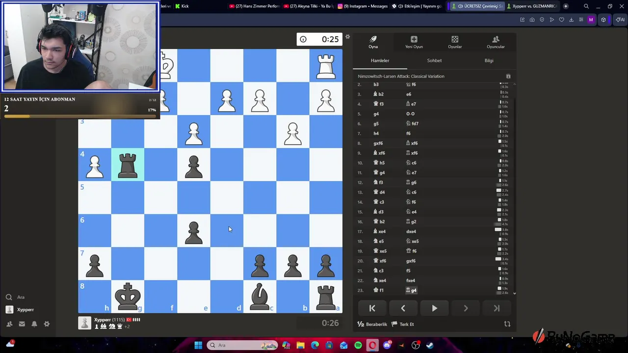The height and width of the screenshot is (353, 628).
Task: Step forward one move
Action: point(465,308)
